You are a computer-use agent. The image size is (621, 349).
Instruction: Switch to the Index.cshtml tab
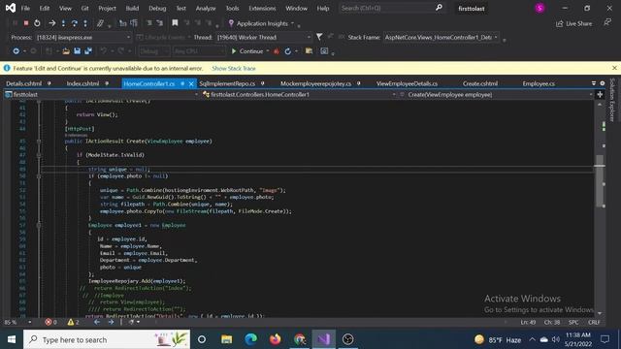tap(82, 83)
